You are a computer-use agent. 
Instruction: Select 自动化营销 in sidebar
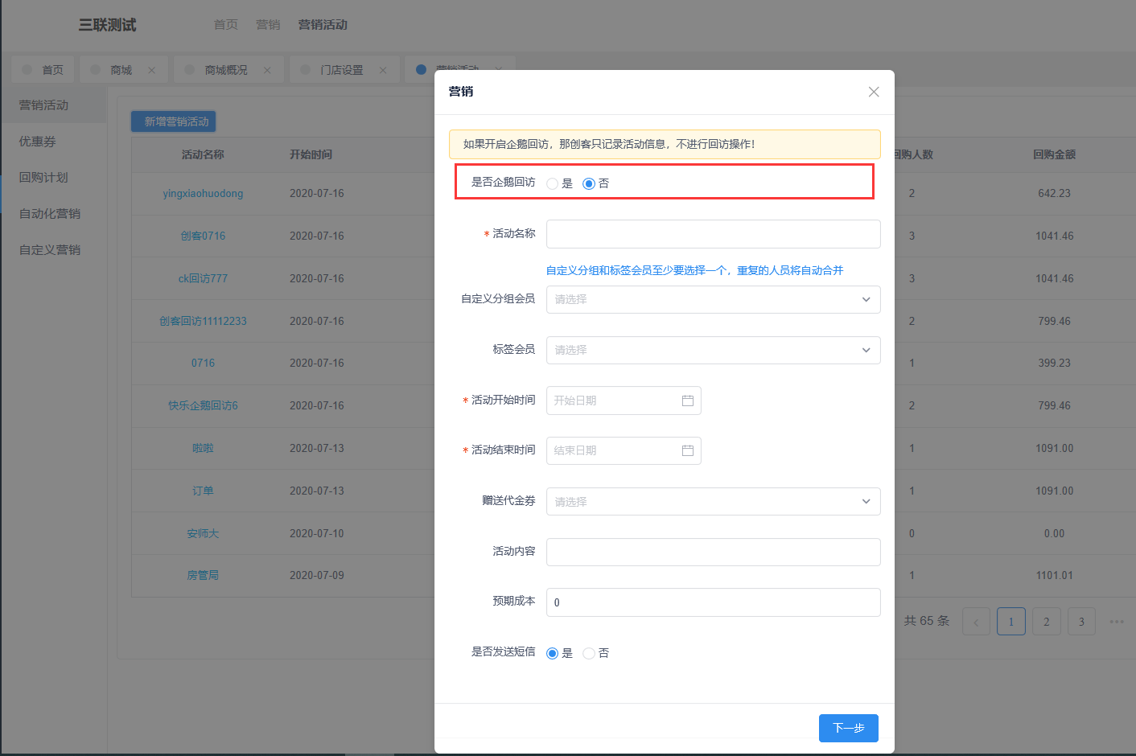53,214
